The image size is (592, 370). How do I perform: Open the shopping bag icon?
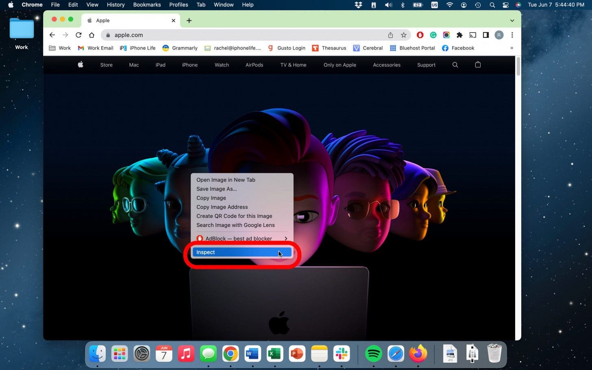[478, 65]
